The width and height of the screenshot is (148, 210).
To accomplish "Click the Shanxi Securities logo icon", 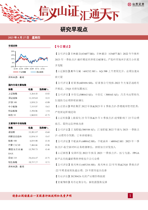I will coord(129,4).
